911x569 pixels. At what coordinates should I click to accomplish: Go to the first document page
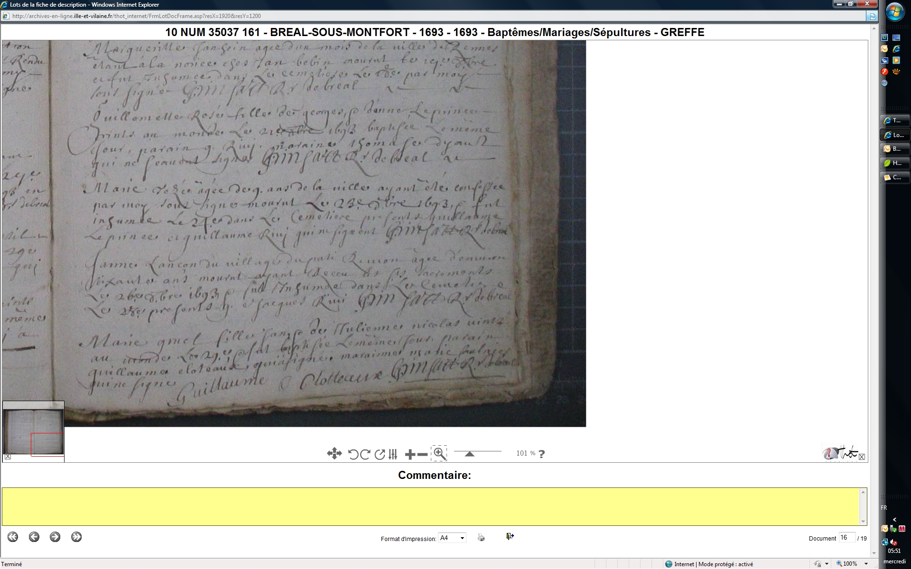[x=13, y=537]
